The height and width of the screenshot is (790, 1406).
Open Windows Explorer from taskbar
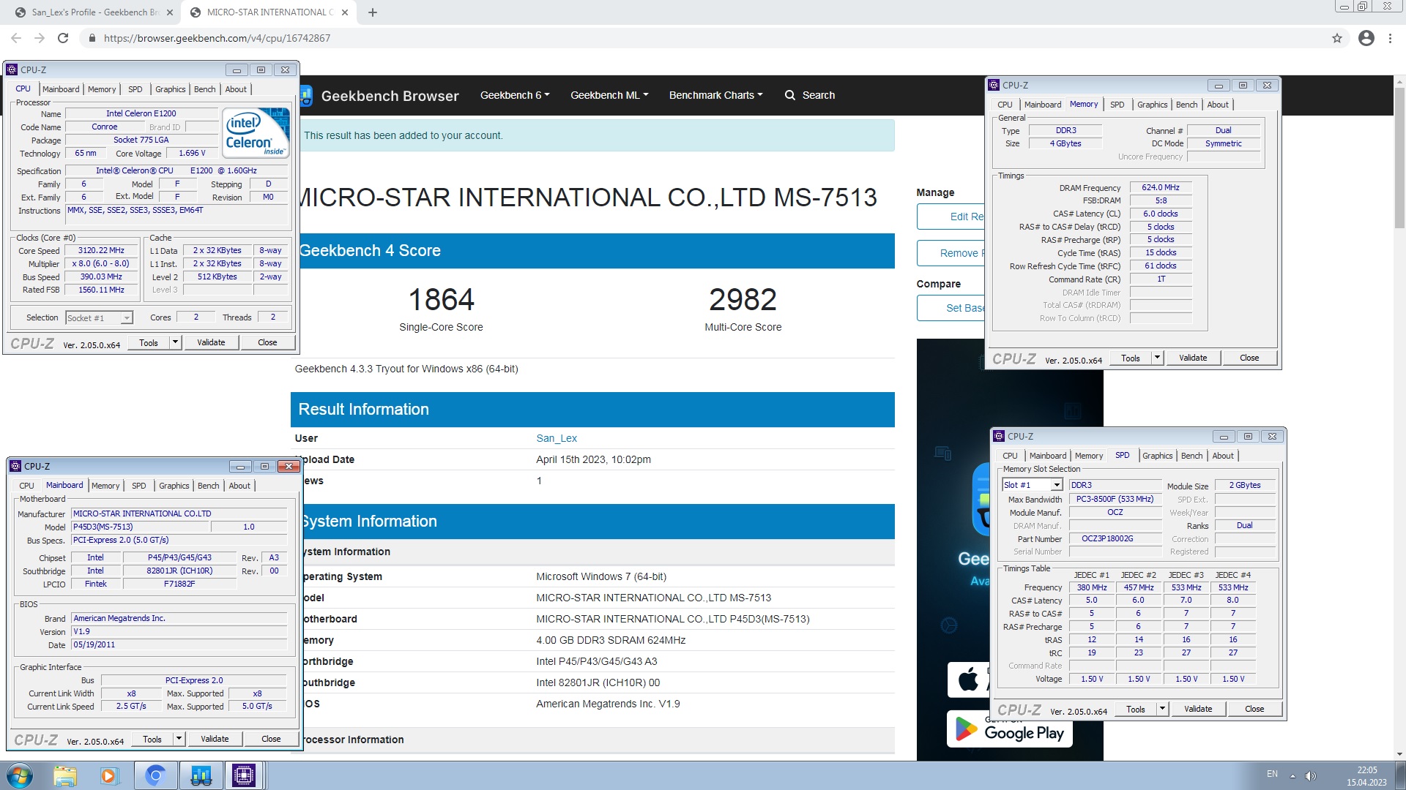pyautogui.click(x=65, y=775)
